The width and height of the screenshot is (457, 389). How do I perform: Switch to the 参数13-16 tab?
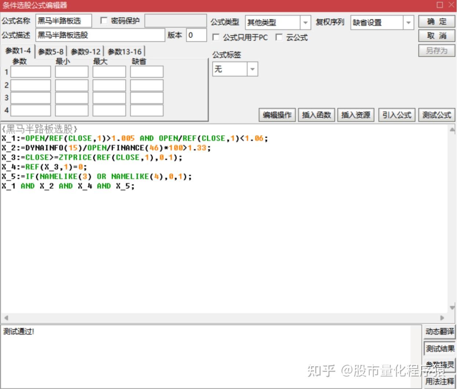pos(124,52)
